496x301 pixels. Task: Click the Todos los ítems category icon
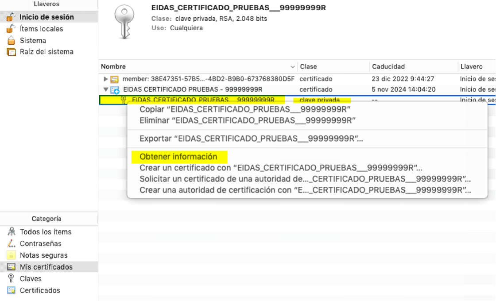pos(12,232)
